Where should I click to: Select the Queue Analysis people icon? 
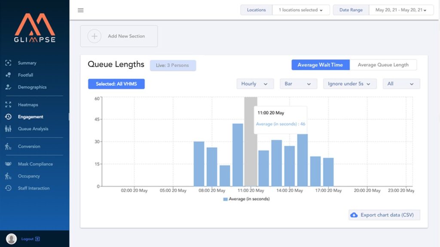pos(8,129)
